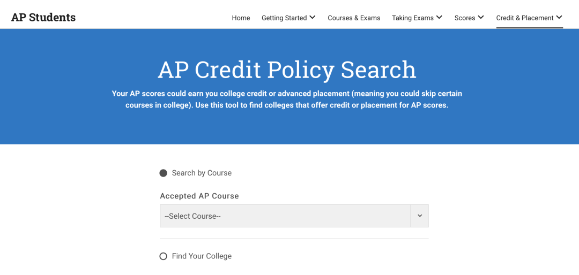Click the Accepted AP Course field label

[199, 196]
